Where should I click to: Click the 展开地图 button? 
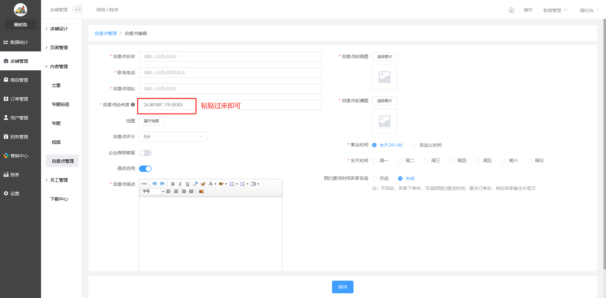pyautogui.click(x=151, y=121)
